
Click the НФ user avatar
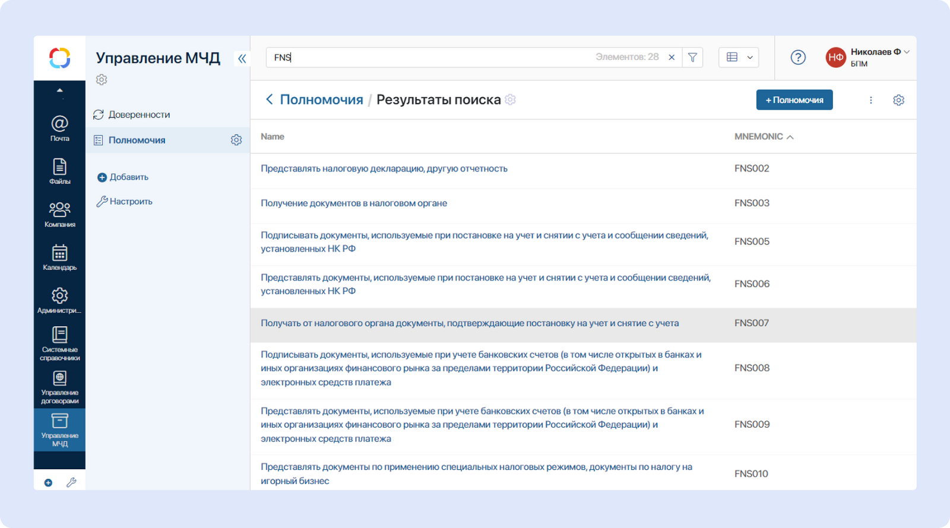(x=835, y=58)
